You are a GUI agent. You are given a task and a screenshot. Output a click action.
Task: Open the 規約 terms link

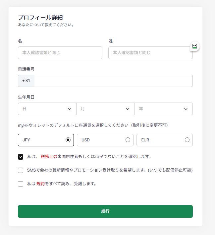[x=40, y=184]
